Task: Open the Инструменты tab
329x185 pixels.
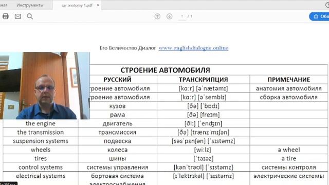Action: (30, 5)
